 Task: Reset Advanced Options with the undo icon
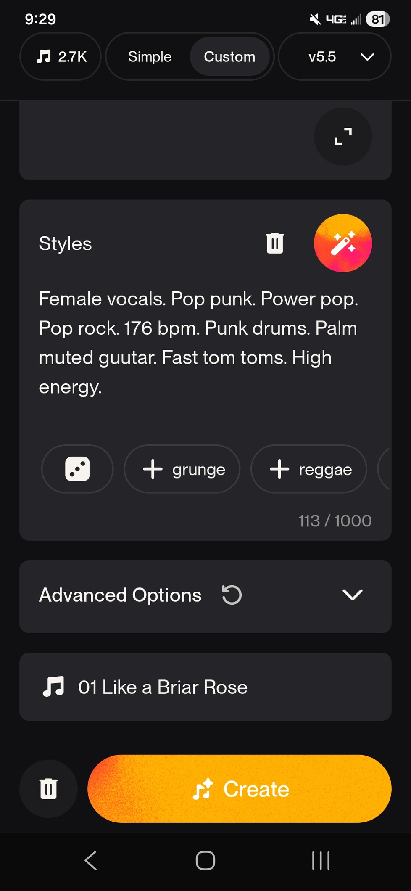(232, 595)
